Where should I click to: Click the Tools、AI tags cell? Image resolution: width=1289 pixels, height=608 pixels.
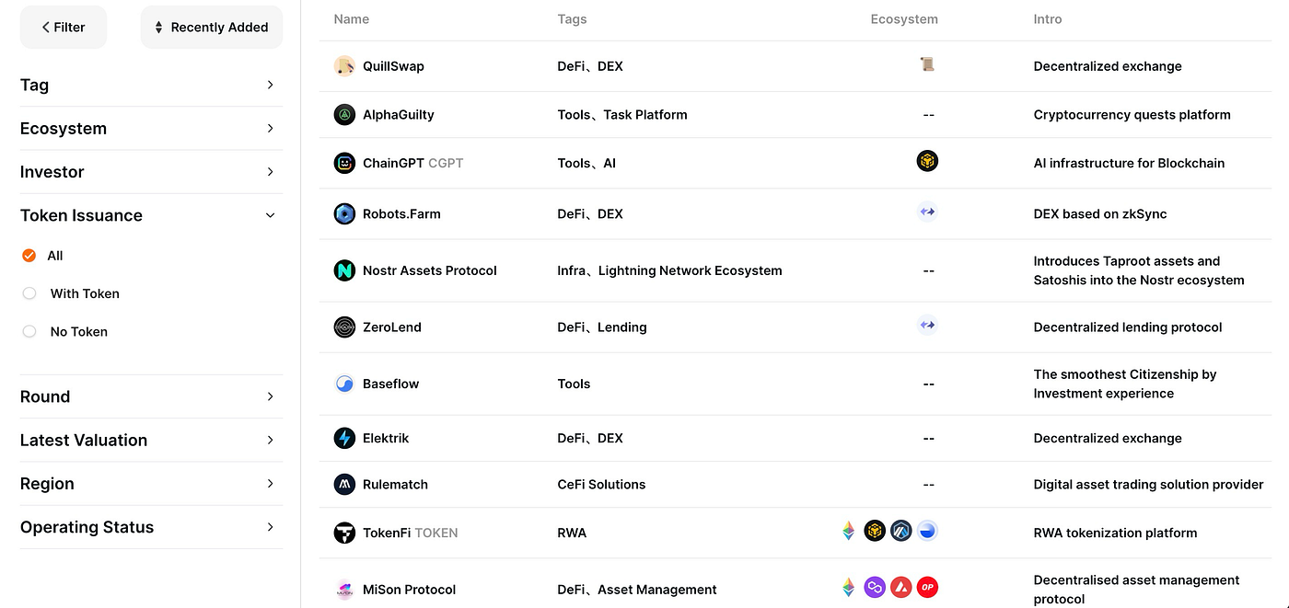coord(586,163)
